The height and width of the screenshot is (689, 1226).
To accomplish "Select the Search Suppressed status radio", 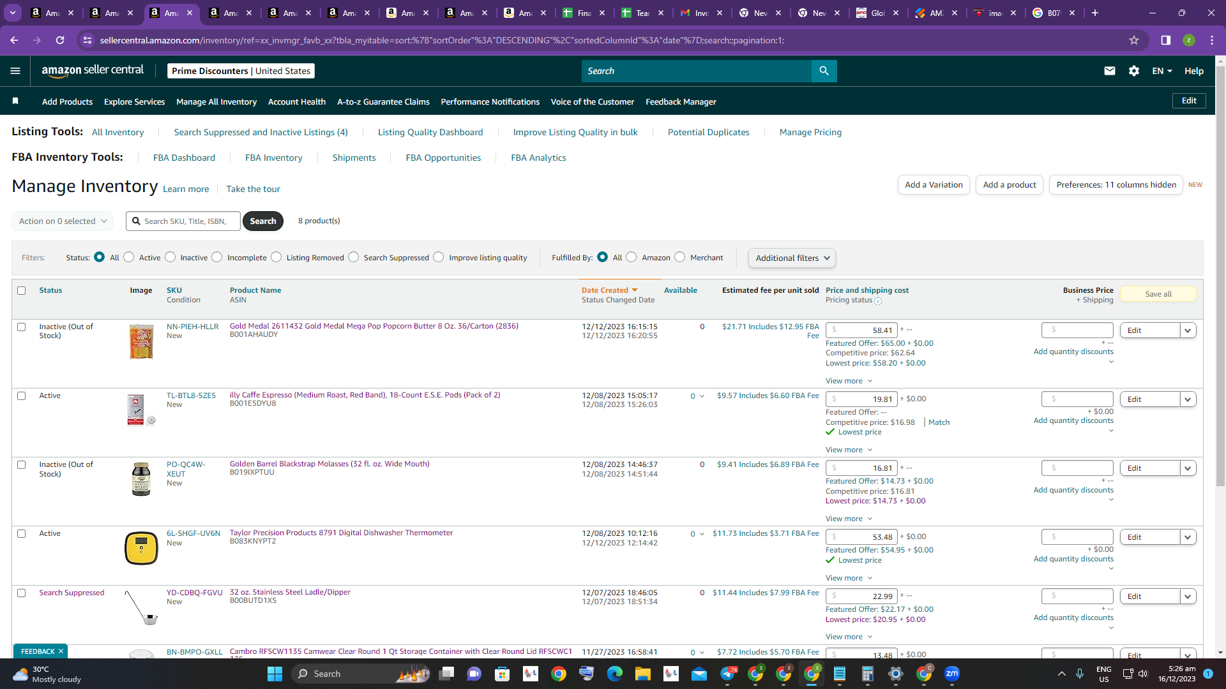I will tap(354, 257).
